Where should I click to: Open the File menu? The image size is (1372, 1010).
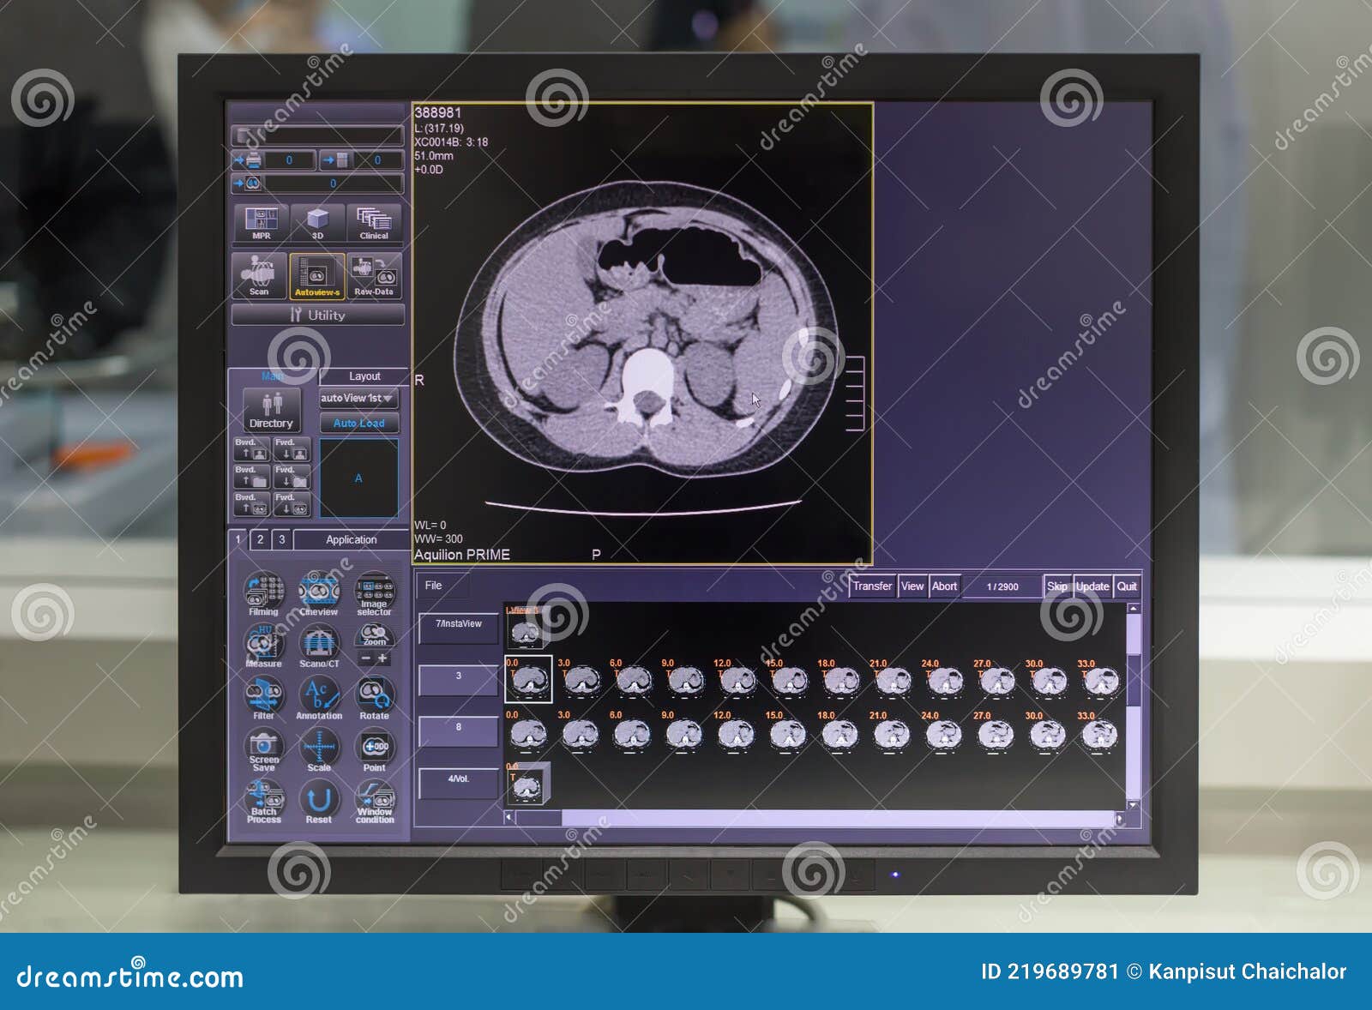pos(432,586)
